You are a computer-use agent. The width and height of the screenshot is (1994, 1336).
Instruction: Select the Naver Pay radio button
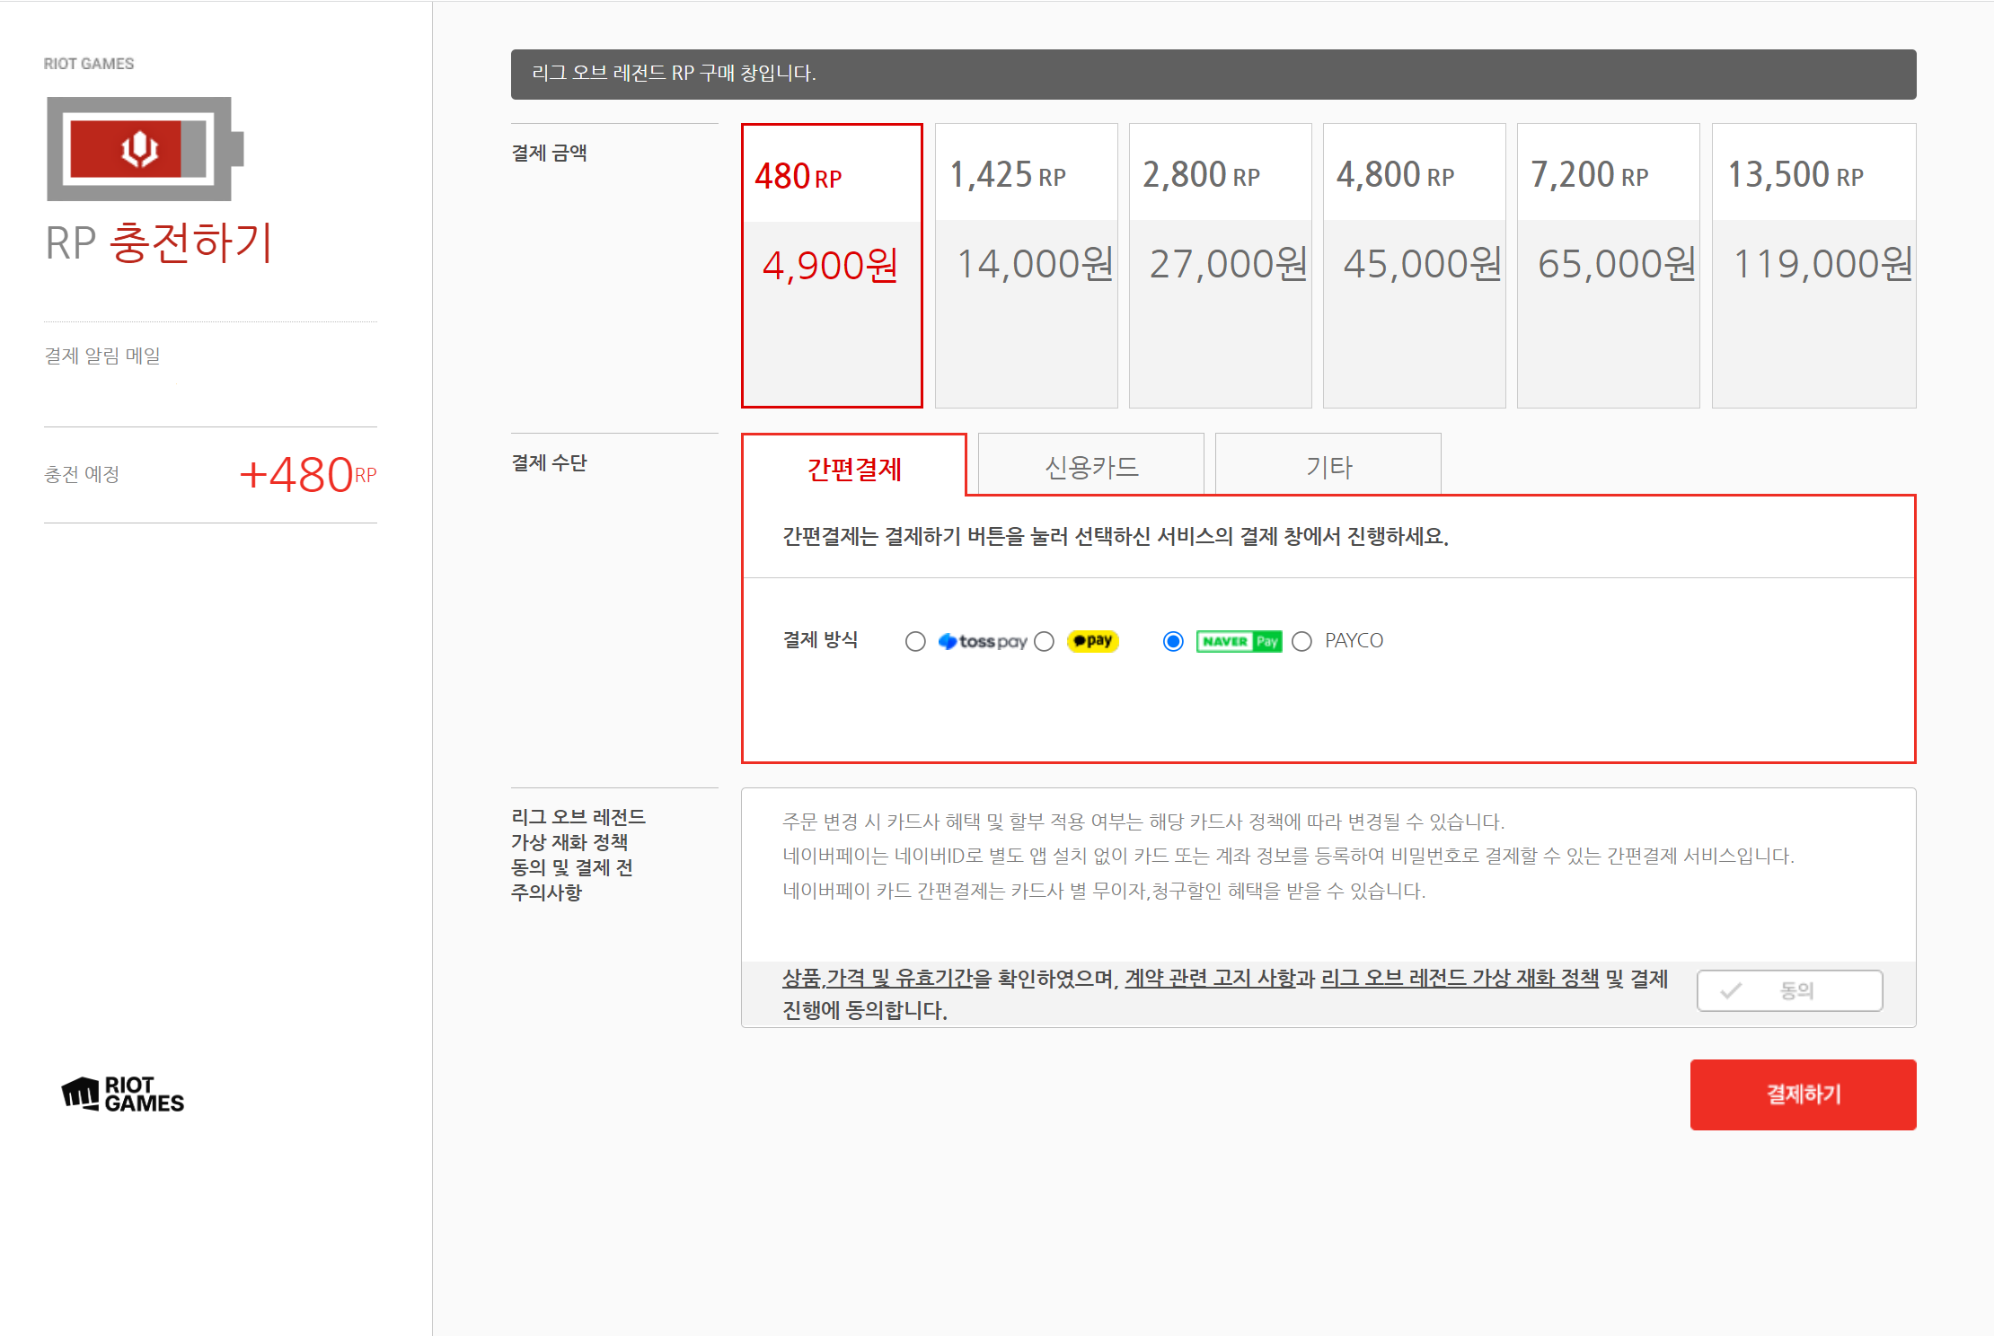tap(1173, 641)
